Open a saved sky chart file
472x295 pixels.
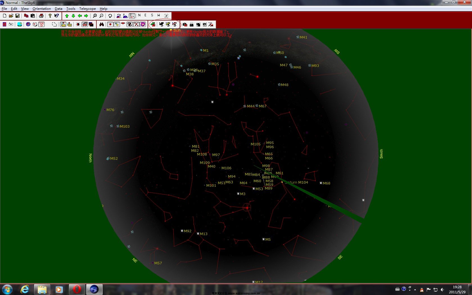(11, 16)
